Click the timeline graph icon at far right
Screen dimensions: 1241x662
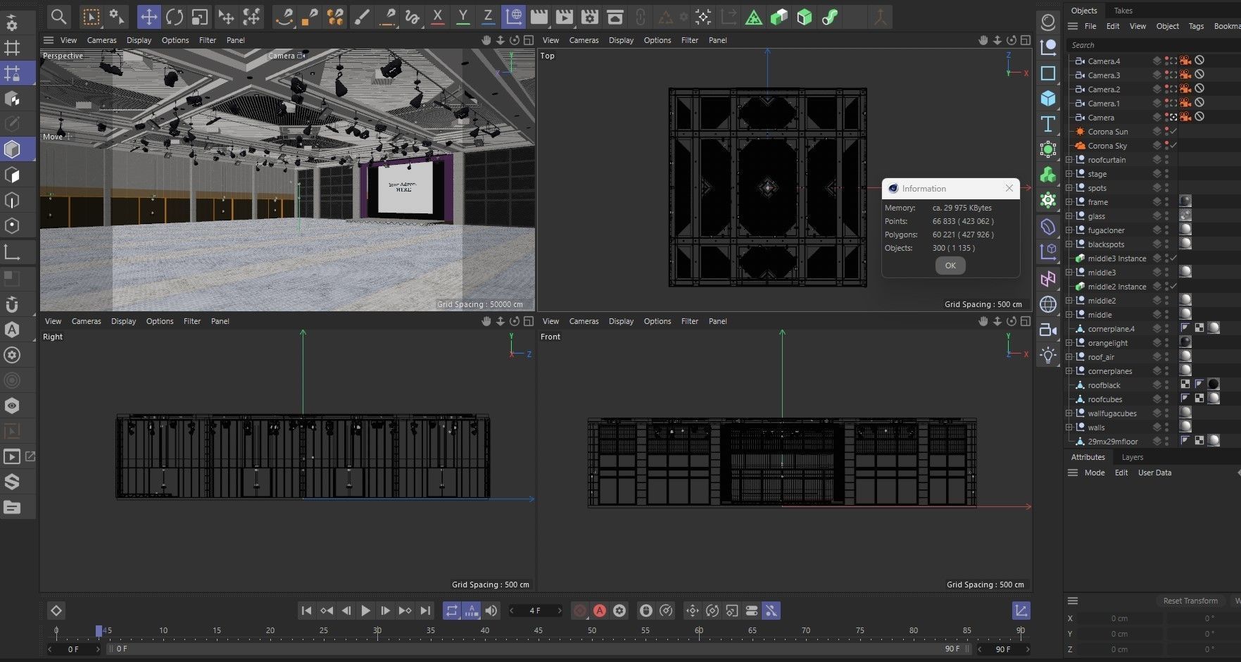click(1021, 611)
